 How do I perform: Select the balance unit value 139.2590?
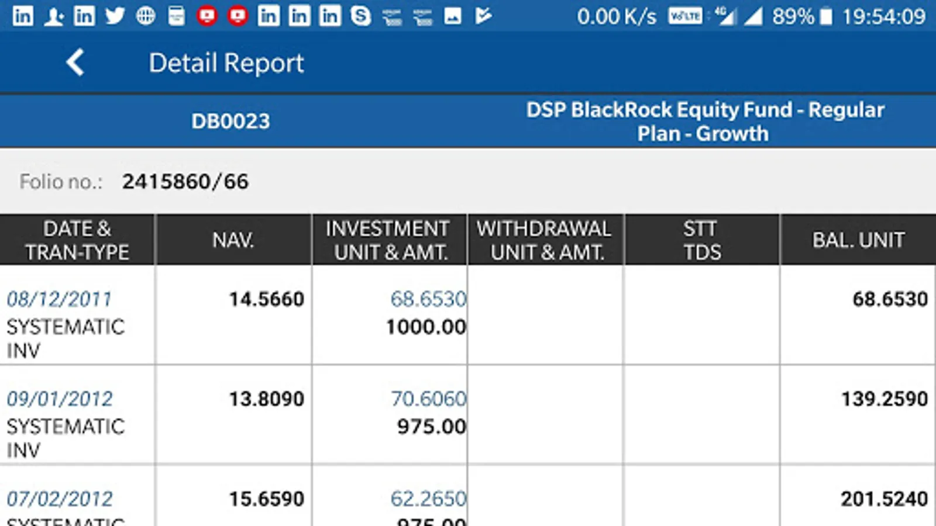[x=885, y=399]
